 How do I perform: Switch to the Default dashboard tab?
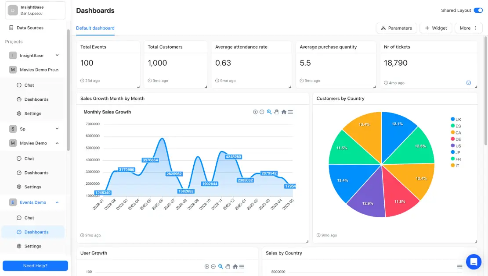(x=95, y=28)
